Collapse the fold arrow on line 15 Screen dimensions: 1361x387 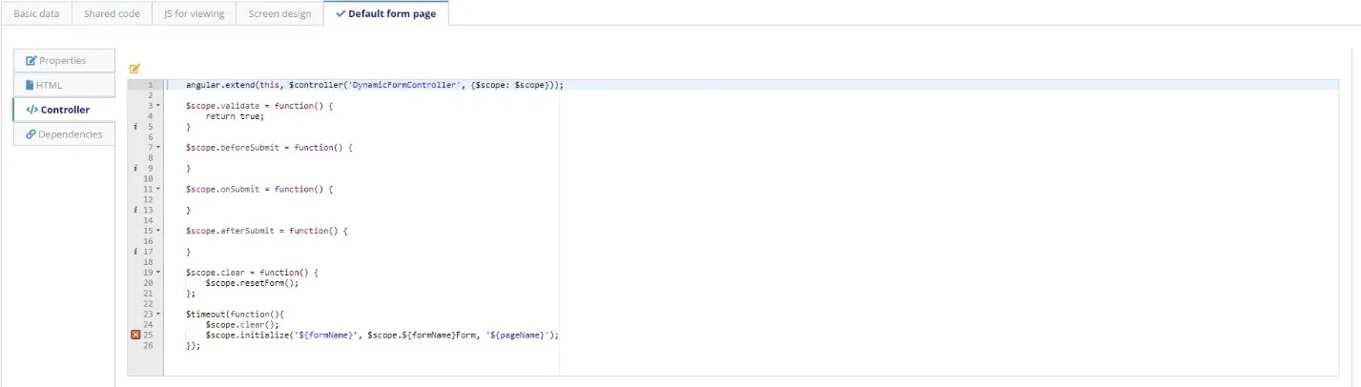(x=158, y=231)
